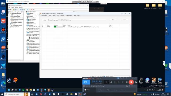
Task: Select Podgląd zdarzeń in the tree
Action: 17,16
